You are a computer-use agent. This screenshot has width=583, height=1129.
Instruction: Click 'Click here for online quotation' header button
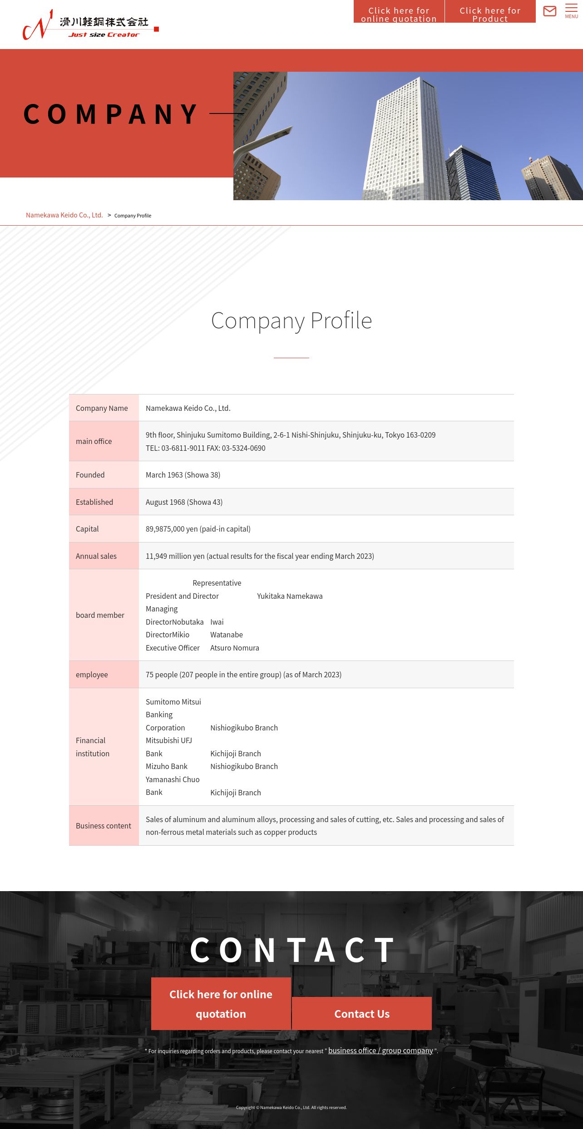pos(399,11)
